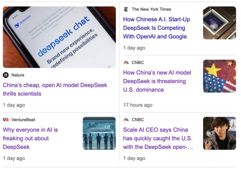Open "China's cheap, open AI model DeepSeek" article
241x173 pixels.
pyautogui.click(x=55, y=89)
